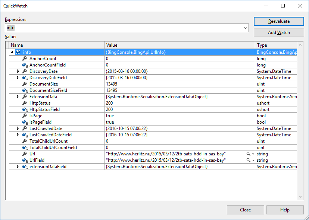
Task: Open visualizer dropdown arrow in Url row
Action: pos(253,154)
